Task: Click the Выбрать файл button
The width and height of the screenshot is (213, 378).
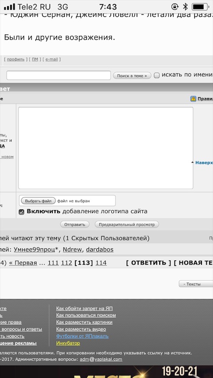Action: coord(38,201)
